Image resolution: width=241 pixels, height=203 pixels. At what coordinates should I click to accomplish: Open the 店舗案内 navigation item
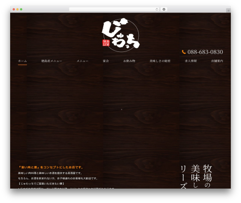pos(217,61)
